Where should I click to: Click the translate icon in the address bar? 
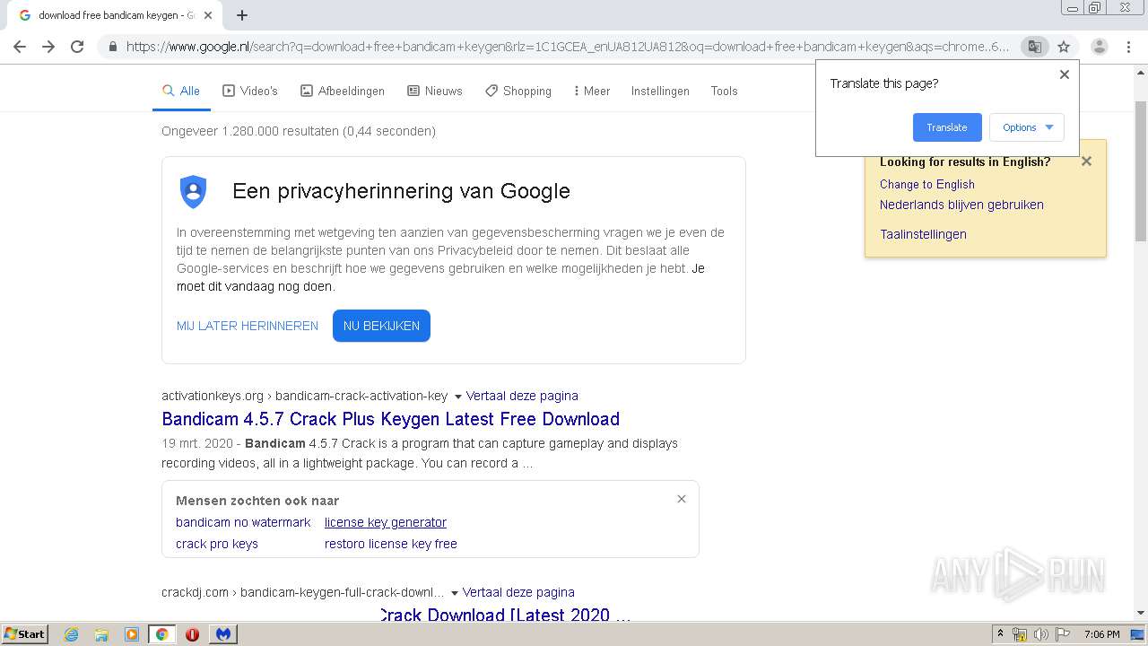(x=1034, y=47)
